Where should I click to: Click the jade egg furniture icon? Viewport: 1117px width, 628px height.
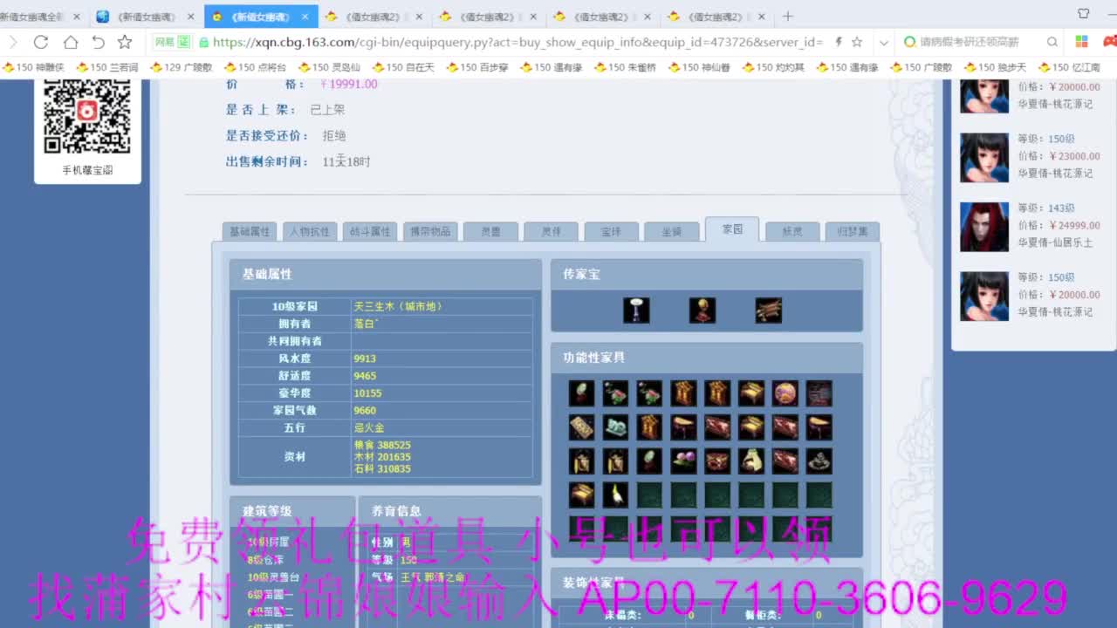(x=649, y=461)
